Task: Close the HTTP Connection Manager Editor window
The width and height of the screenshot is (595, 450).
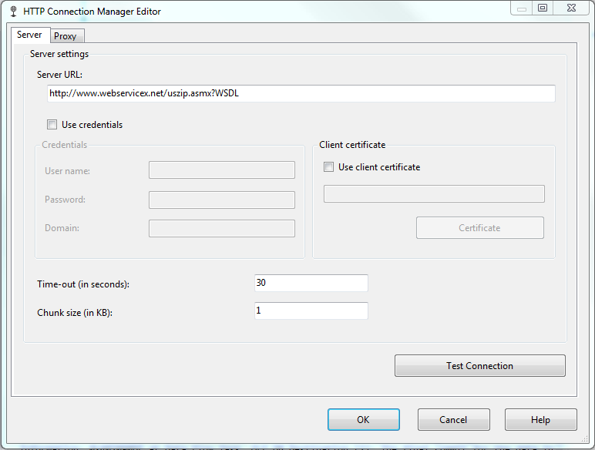Action: tap(571, 8)
